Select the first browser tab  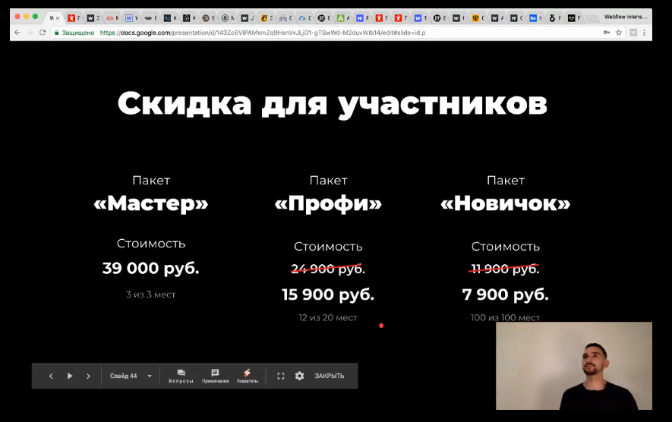[55, 17]
